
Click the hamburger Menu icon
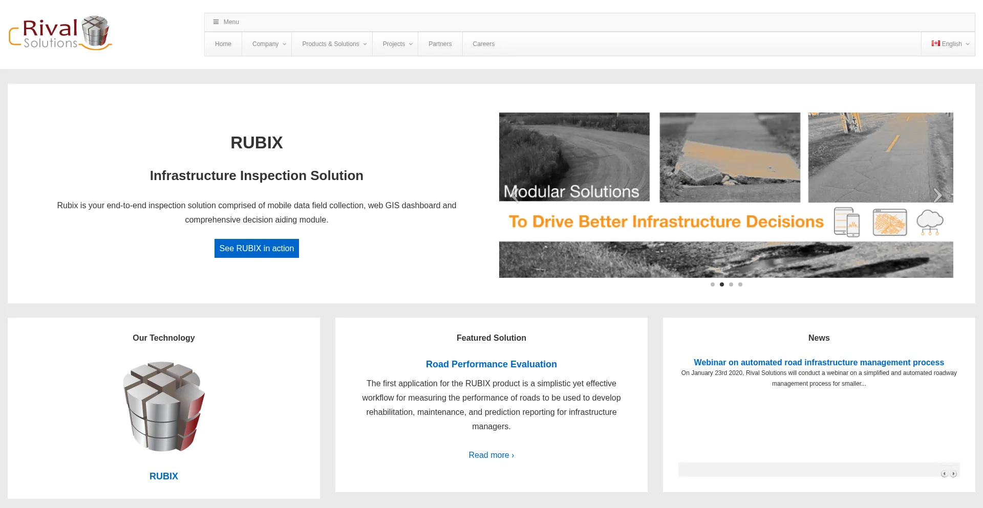pyautogui.click(x=216, y=22)
